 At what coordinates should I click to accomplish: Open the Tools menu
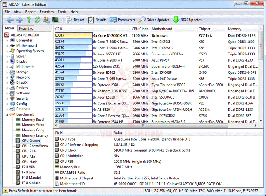[x=62, y=12]
